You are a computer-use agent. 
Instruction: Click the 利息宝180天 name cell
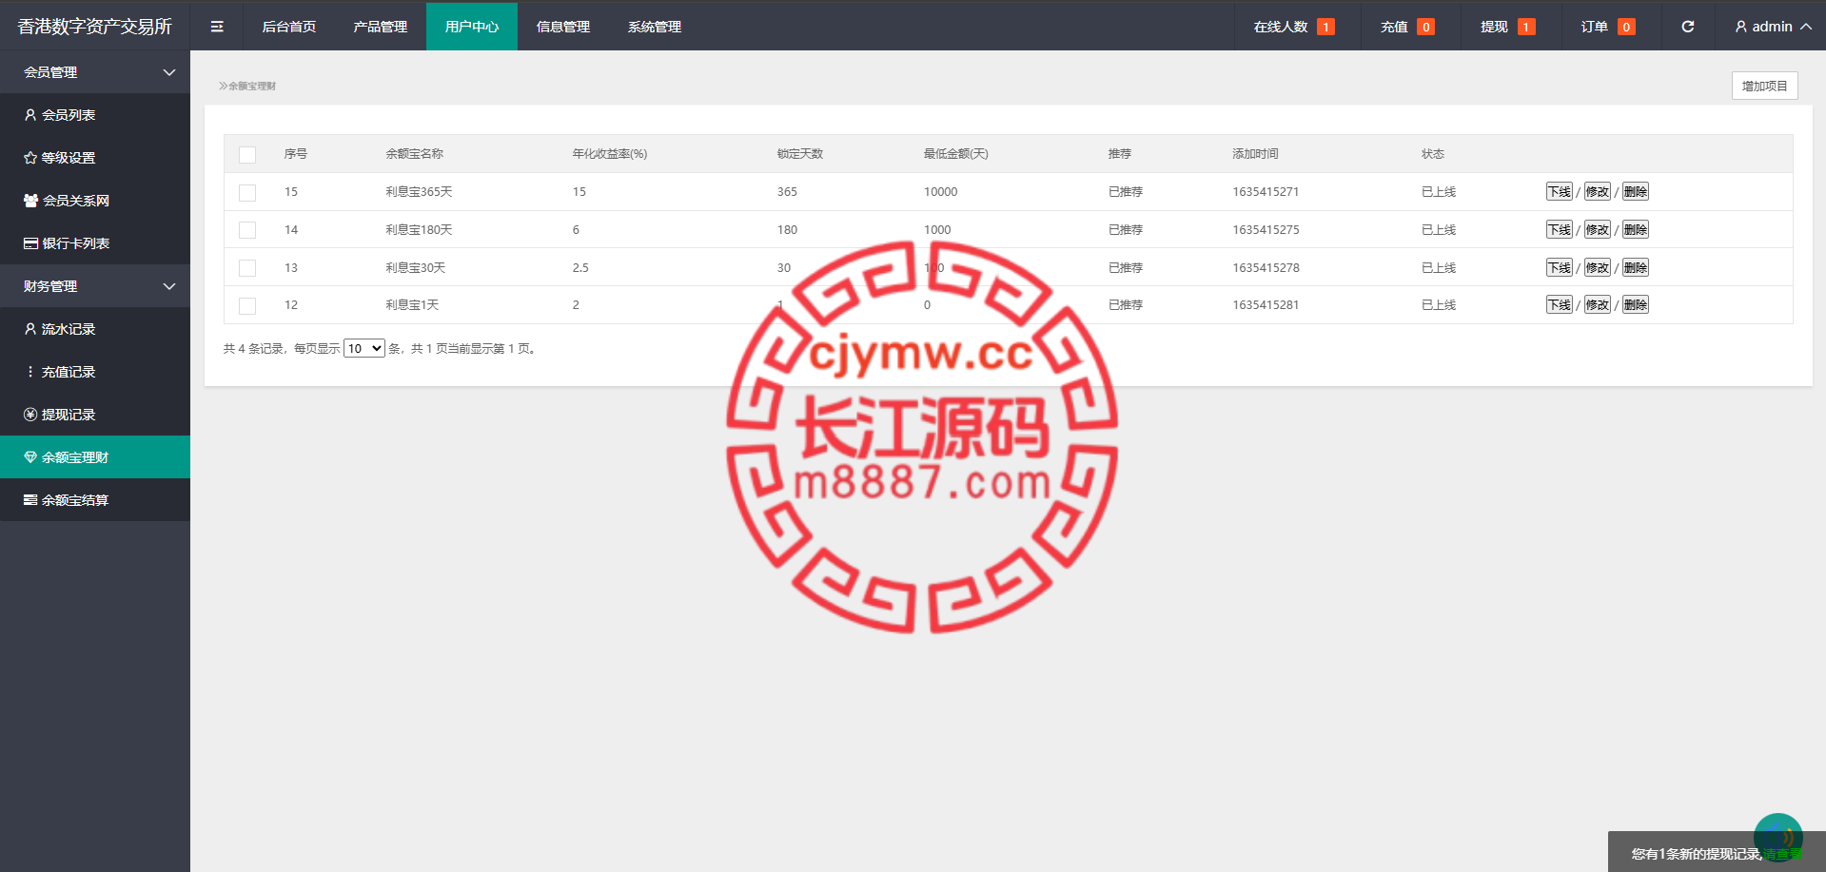pos(419,229)
